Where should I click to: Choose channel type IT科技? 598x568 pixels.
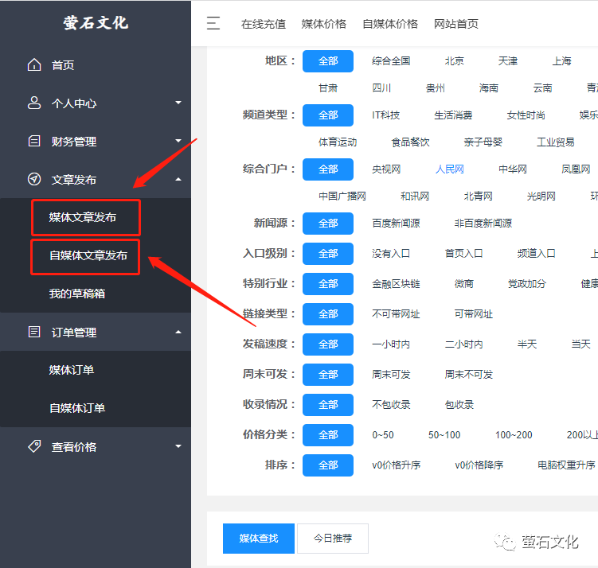coord(386,115)
